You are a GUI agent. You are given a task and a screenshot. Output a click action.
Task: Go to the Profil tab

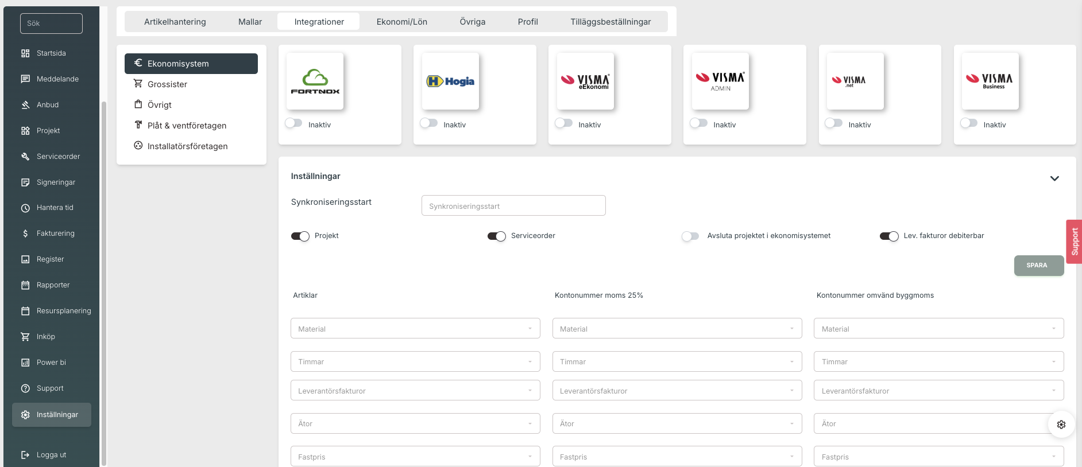click(x=528, y=22)
